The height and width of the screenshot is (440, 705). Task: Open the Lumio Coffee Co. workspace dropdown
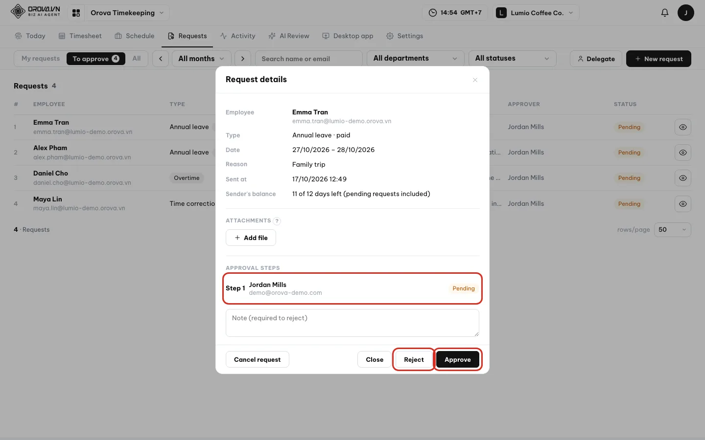coord(536,13)
